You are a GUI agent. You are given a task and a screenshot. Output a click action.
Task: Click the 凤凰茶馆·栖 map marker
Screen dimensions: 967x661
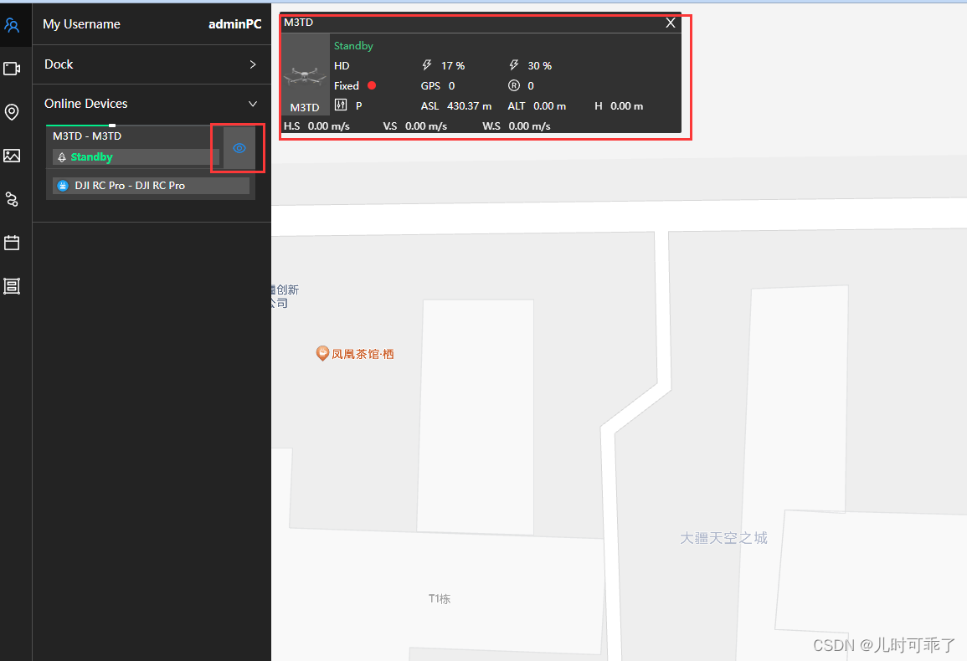coord(322,353)
